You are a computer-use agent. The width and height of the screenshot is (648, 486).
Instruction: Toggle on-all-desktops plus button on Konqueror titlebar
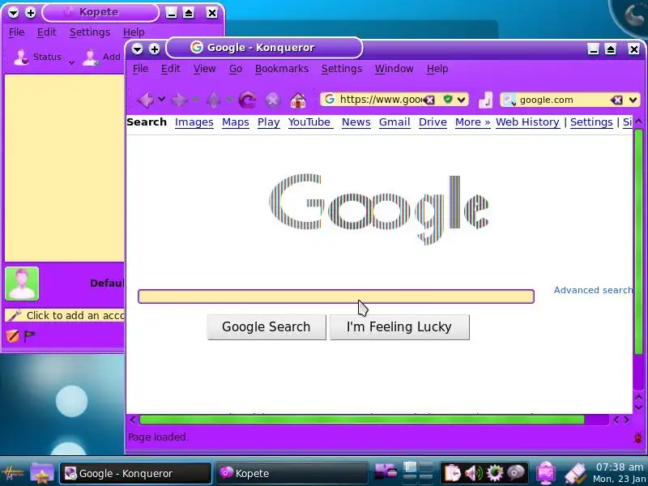tap(155, 49)
